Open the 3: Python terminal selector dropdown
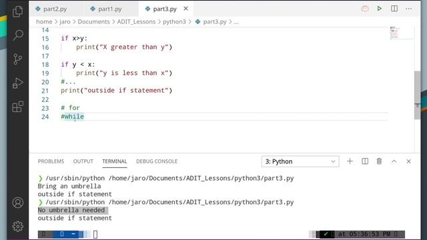This screenshot has height=240, width=427. point(300,161)
